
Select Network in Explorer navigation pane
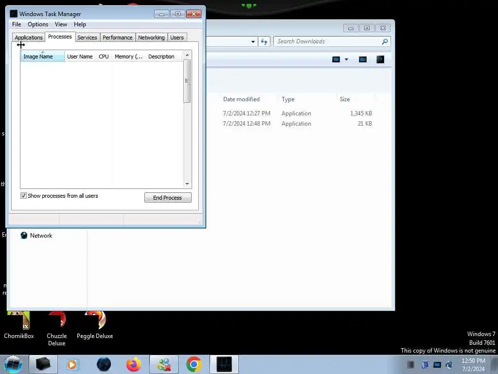click(x=36, y=235)
